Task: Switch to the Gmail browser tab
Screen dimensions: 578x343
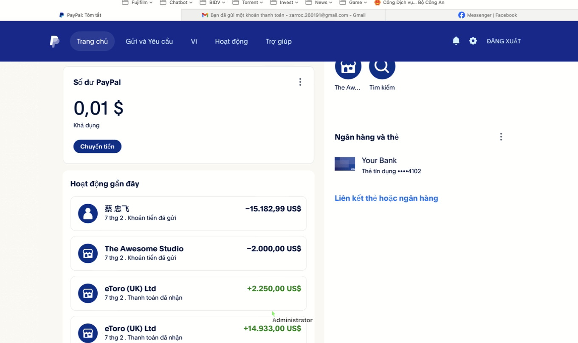Action: [283, 15]
